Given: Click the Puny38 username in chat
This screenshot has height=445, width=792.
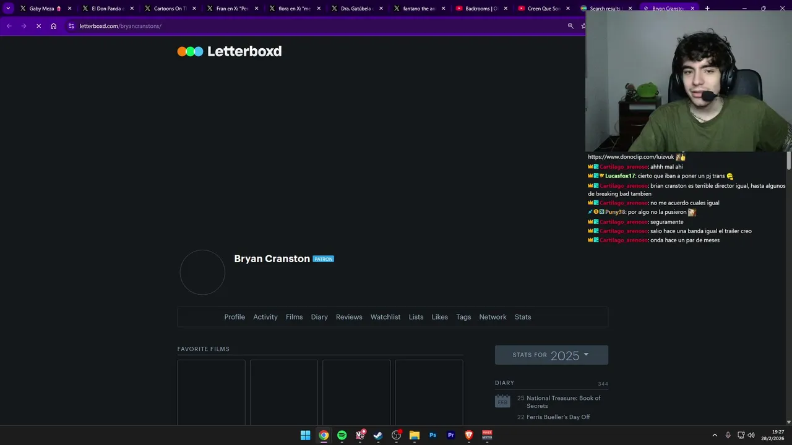Looking at the screenshot, I should 616,212.
